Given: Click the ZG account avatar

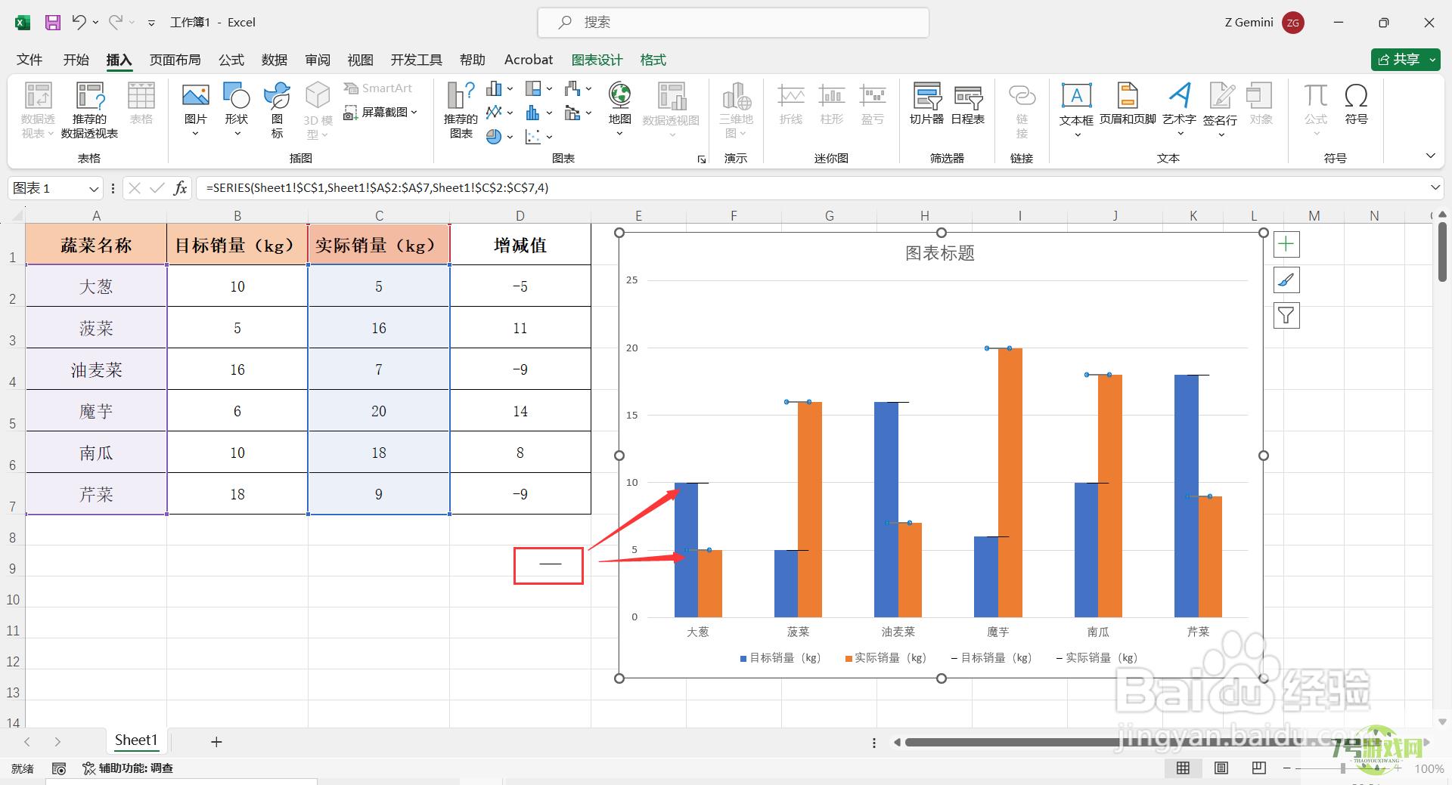Looking at the screenshot, I should tap(1293, 23).
